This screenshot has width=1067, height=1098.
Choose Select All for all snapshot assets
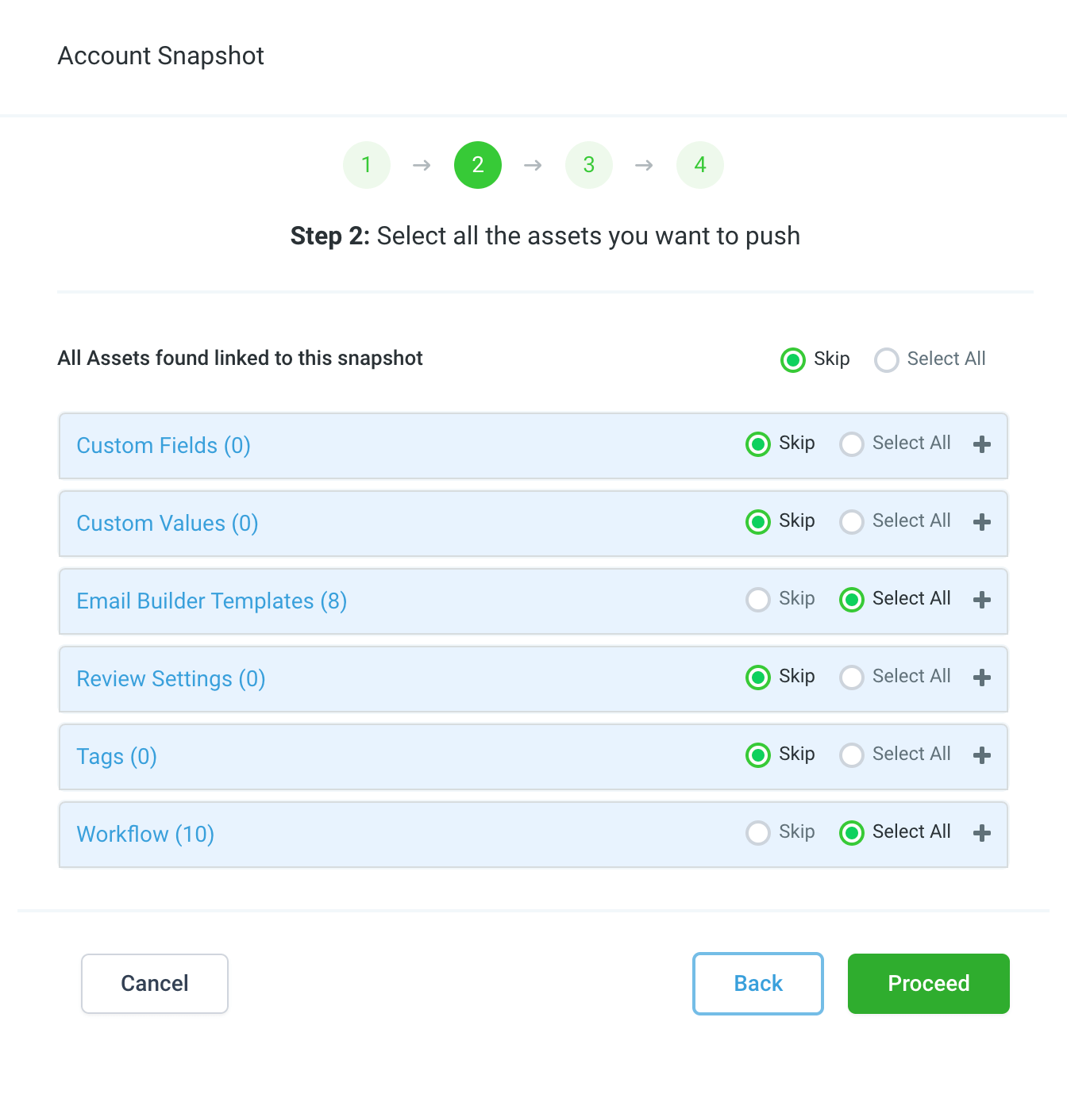click(887, 360)
